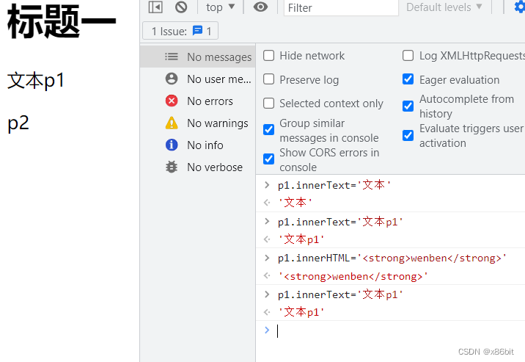Enable Log XMLHttpRequests checkbox
Viewport: 525px width, 362px height.
pyautogui.click(x=408, y=55)
